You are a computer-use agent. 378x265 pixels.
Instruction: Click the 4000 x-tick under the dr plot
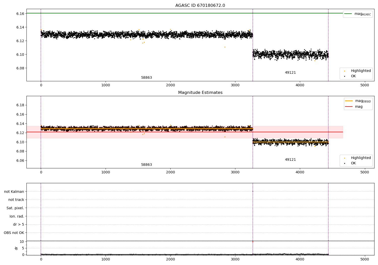pyautogui.click(x=300, y=259)
